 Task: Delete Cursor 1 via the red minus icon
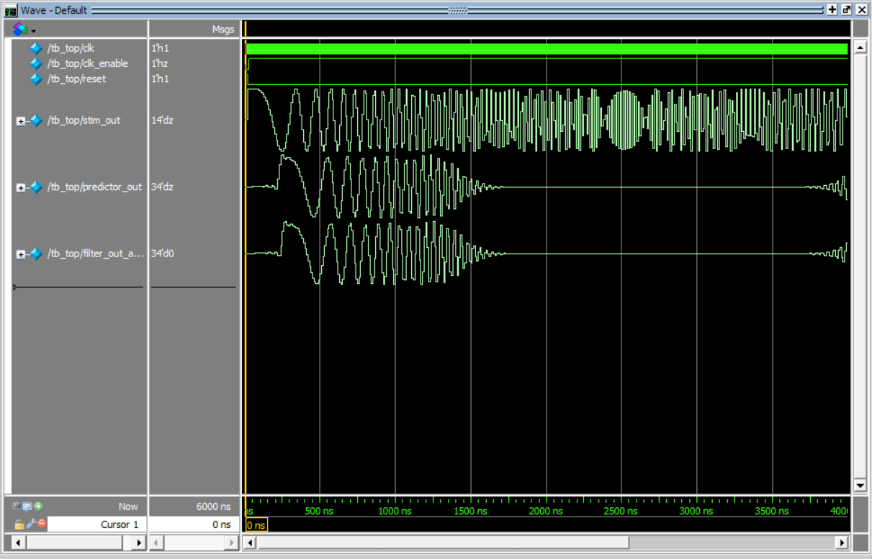41,524
